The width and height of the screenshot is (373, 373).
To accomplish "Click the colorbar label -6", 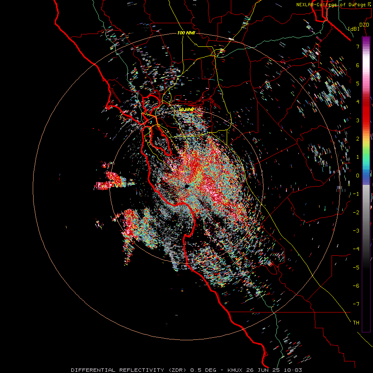I will pyautogui.click(x=356, y=286).
